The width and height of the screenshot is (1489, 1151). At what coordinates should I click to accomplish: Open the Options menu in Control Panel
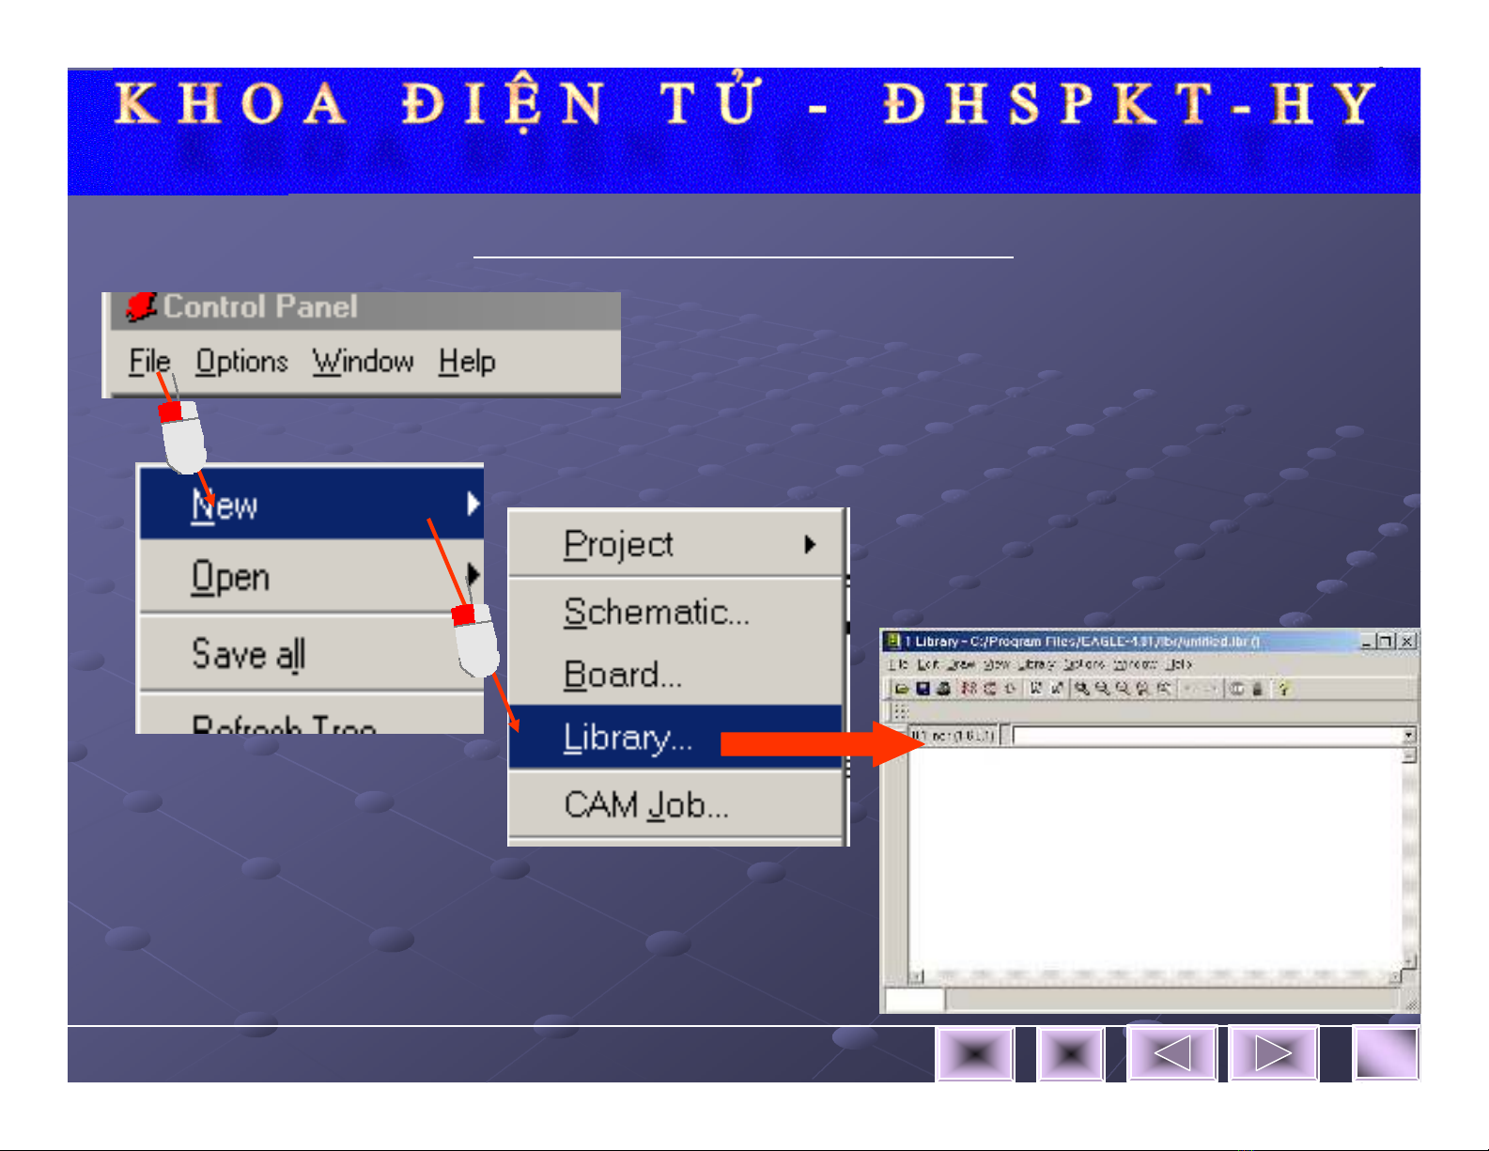241,362
